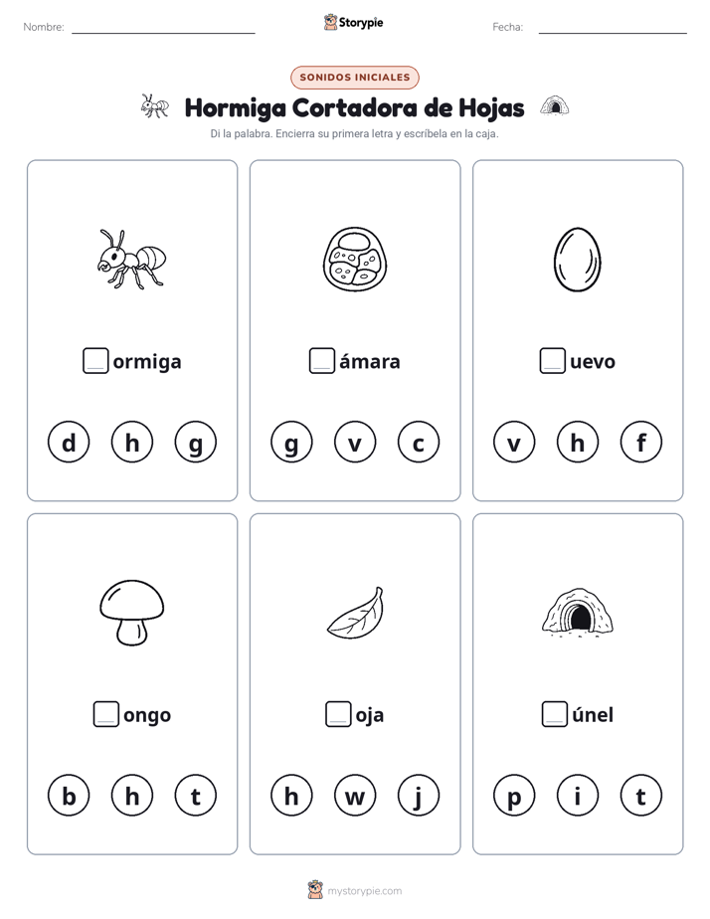710x919 pixels.
Task: Click the blank box before 'uevo'
Action: pos(553,360)
